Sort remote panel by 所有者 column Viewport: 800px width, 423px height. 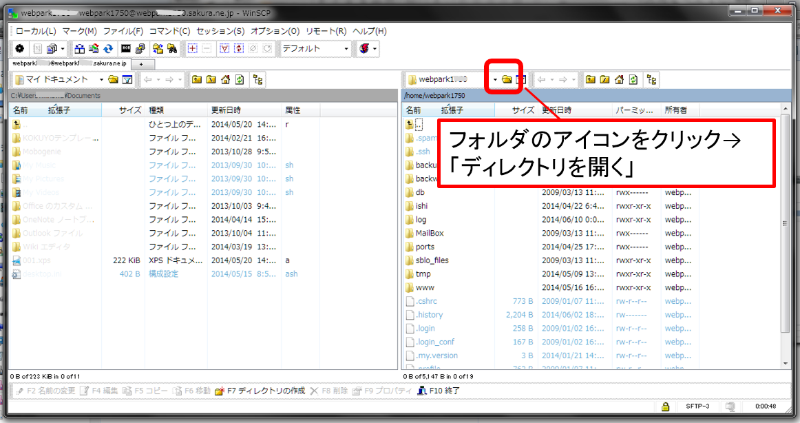click(680, 110)
